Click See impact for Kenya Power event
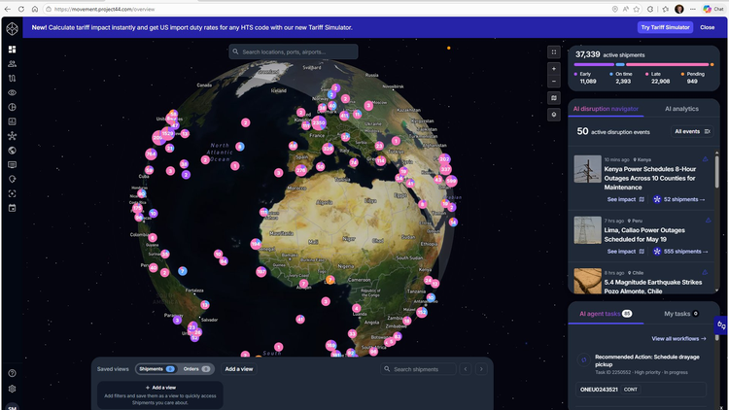The width and height of the screenshot is (729, 410). [x=625, y=199]
